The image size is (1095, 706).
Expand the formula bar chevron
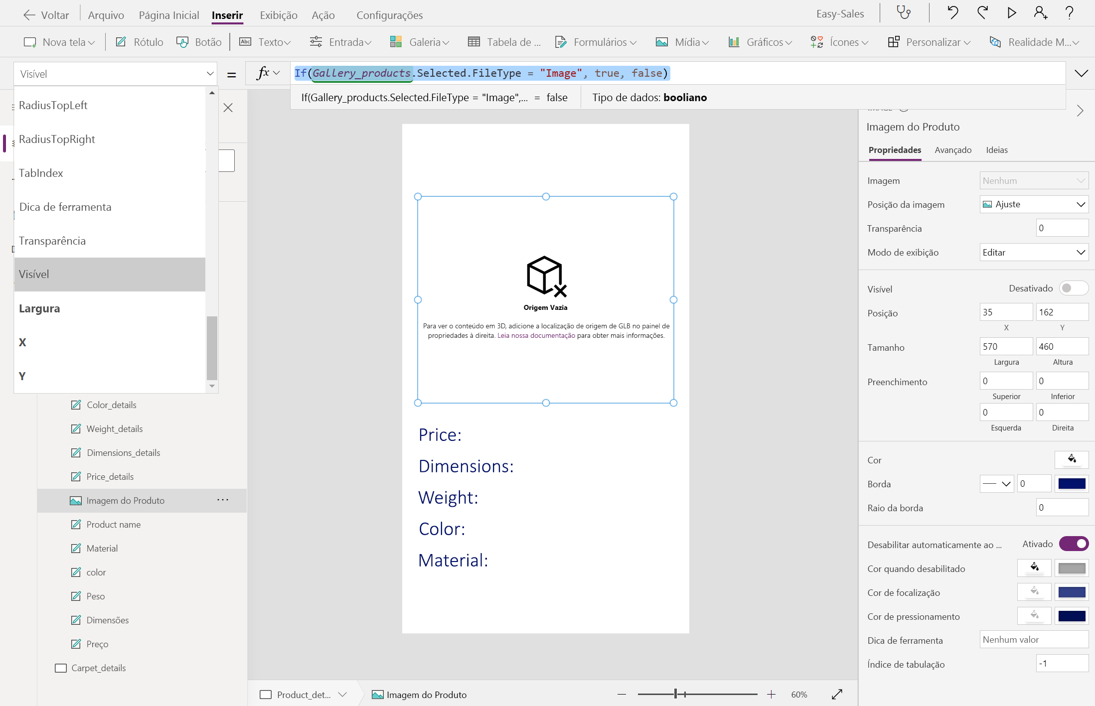click(1081, 74)
